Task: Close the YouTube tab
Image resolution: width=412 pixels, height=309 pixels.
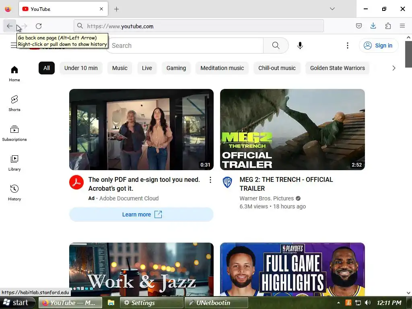Action: (x=101, y=9)
